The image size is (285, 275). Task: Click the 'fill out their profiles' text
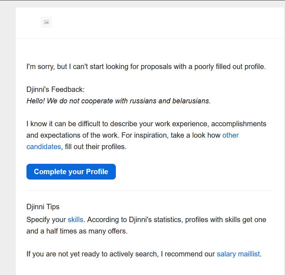tap(95, 147)
